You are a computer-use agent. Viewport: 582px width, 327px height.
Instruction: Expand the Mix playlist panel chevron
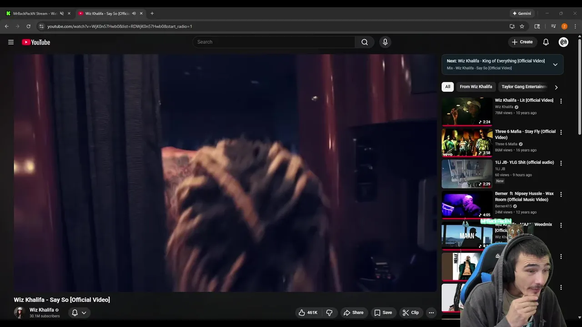[x=555, y=64]
